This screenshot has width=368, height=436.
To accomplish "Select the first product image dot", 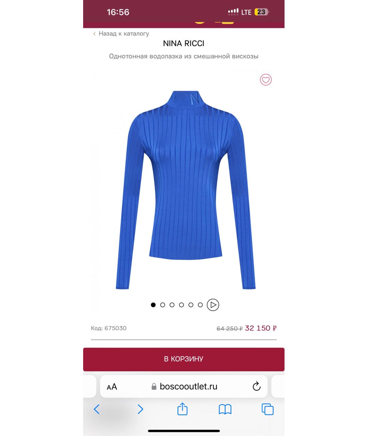I will pos(153,305).
